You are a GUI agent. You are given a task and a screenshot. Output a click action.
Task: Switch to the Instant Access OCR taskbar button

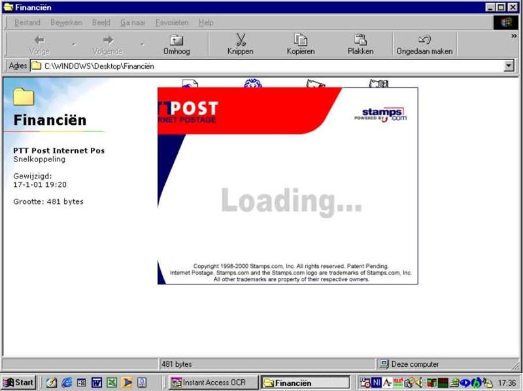[x=214, y=382]
